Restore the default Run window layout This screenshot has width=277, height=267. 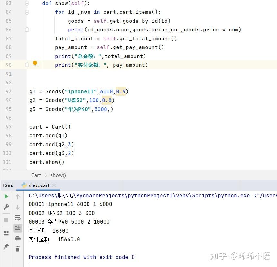[x=6, y=233]
